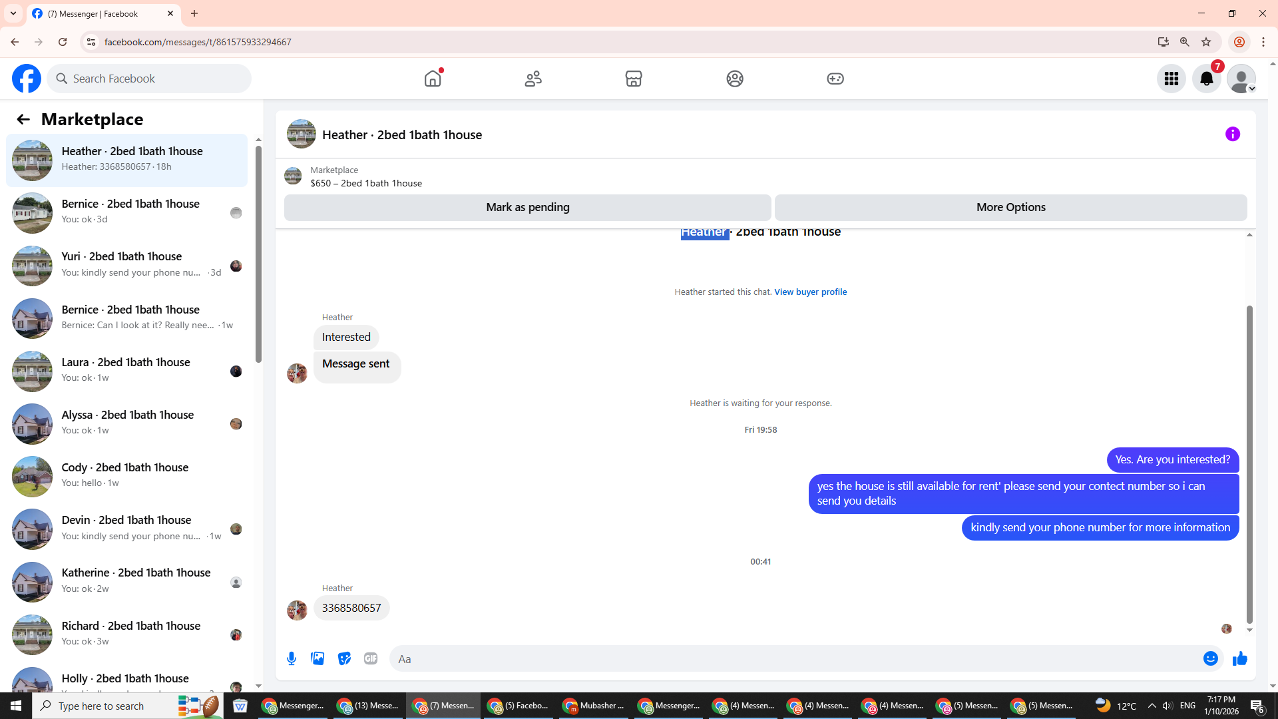Attach a photo using the image icon
1278x719 pixels.
coord(318,659)
